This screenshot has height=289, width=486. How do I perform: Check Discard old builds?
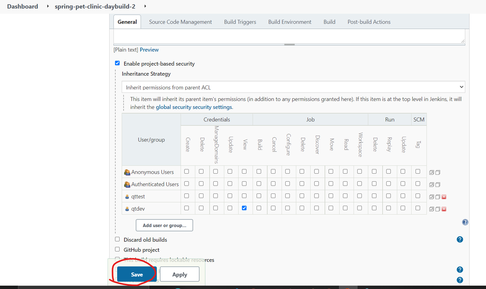tap(117, 239)
